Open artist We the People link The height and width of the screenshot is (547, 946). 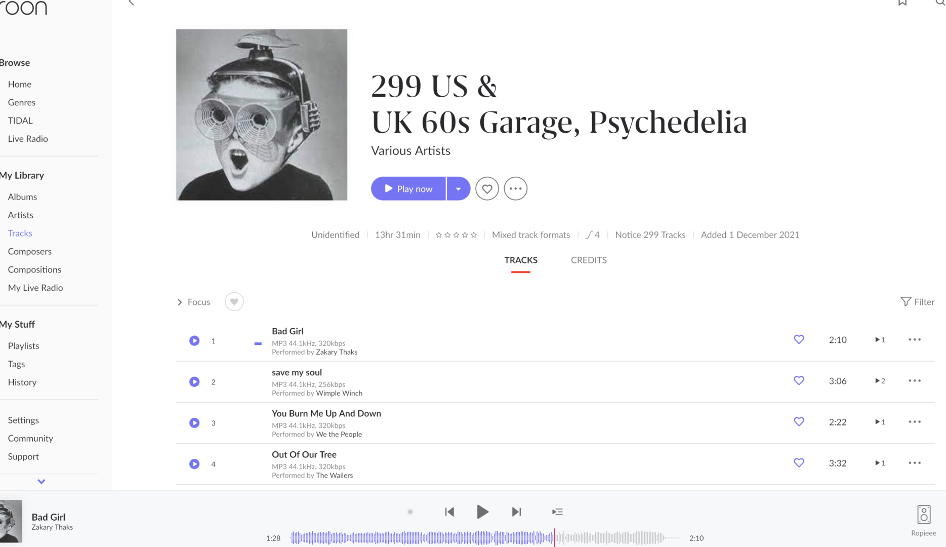(339, 435)
